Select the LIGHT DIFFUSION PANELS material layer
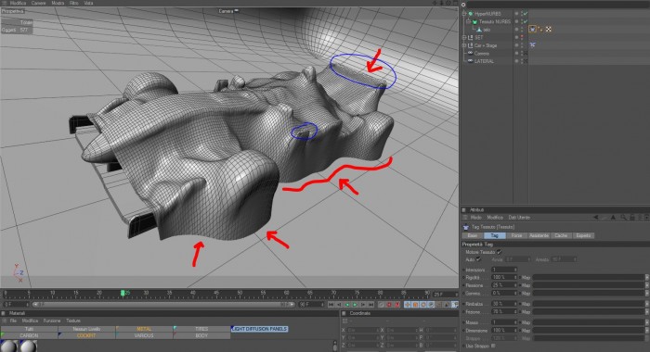Viewport: 650px width, 352px height. click(259, 329)
